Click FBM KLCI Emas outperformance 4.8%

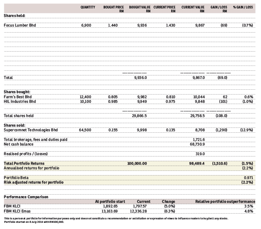(x=248, y=211)
